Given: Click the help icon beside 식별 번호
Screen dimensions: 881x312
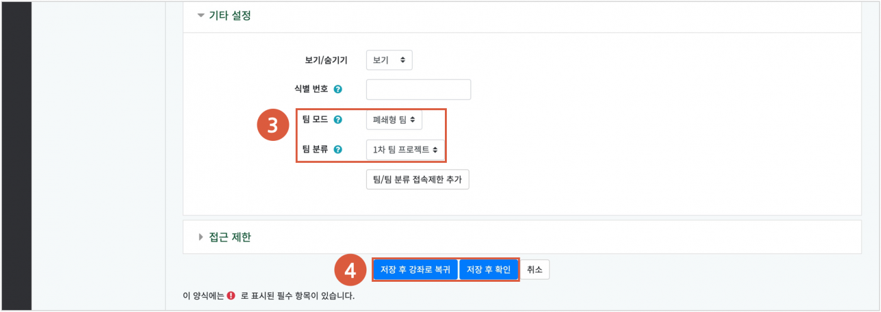Looking at the screenshot, I should 338,89.
